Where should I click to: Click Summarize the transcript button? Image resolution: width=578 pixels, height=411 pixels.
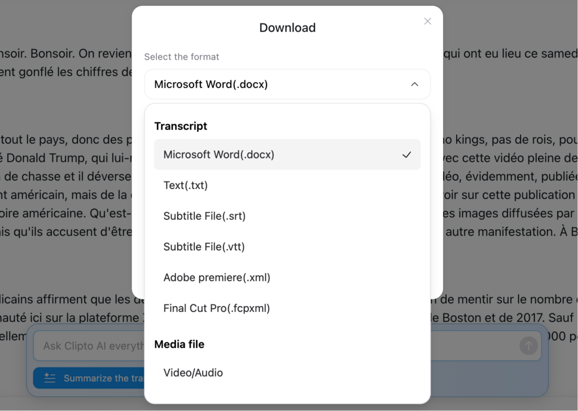(89, 378)
